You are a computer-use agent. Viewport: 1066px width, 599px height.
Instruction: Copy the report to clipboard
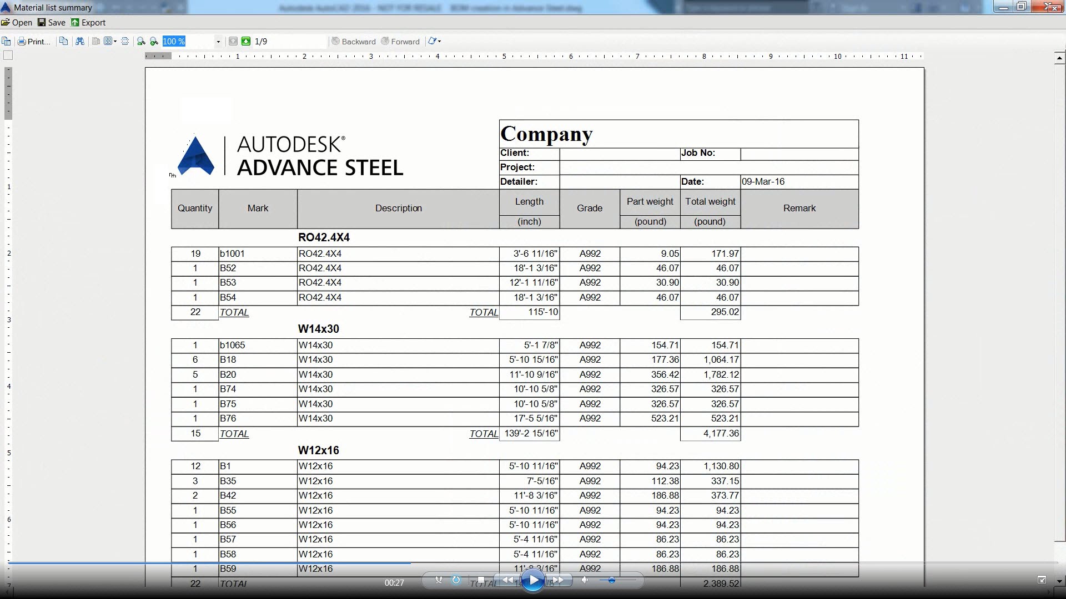tap(64, 41)
